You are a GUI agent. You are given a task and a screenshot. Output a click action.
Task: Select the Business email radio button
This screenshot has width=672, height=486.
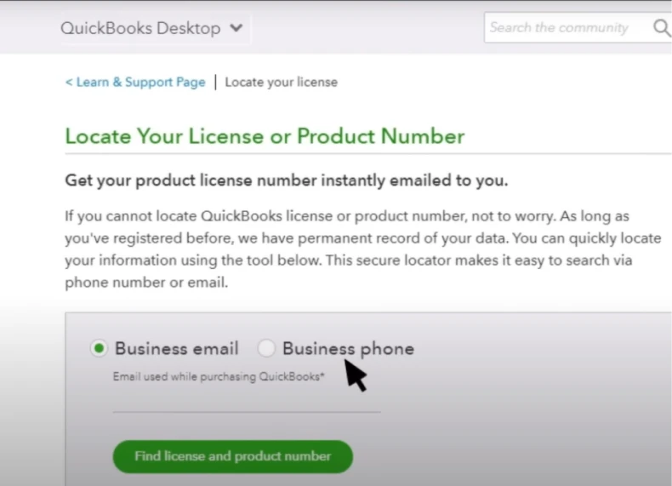pos(99,348)
